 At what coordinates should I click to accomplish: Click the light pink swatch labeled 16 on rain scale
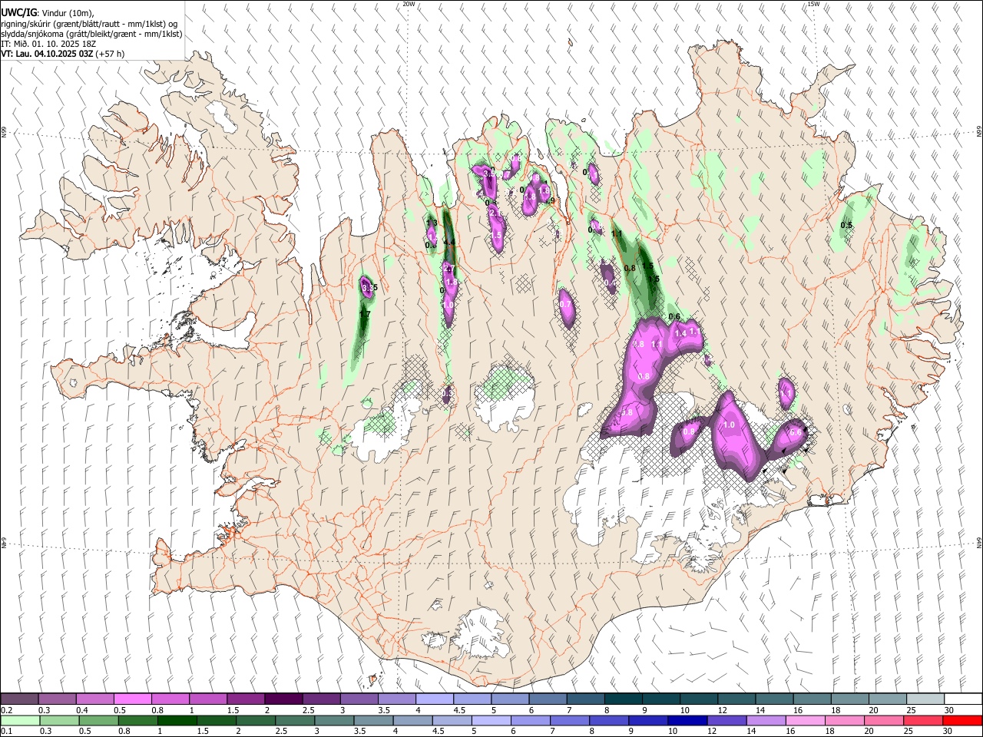pos(804,720)
